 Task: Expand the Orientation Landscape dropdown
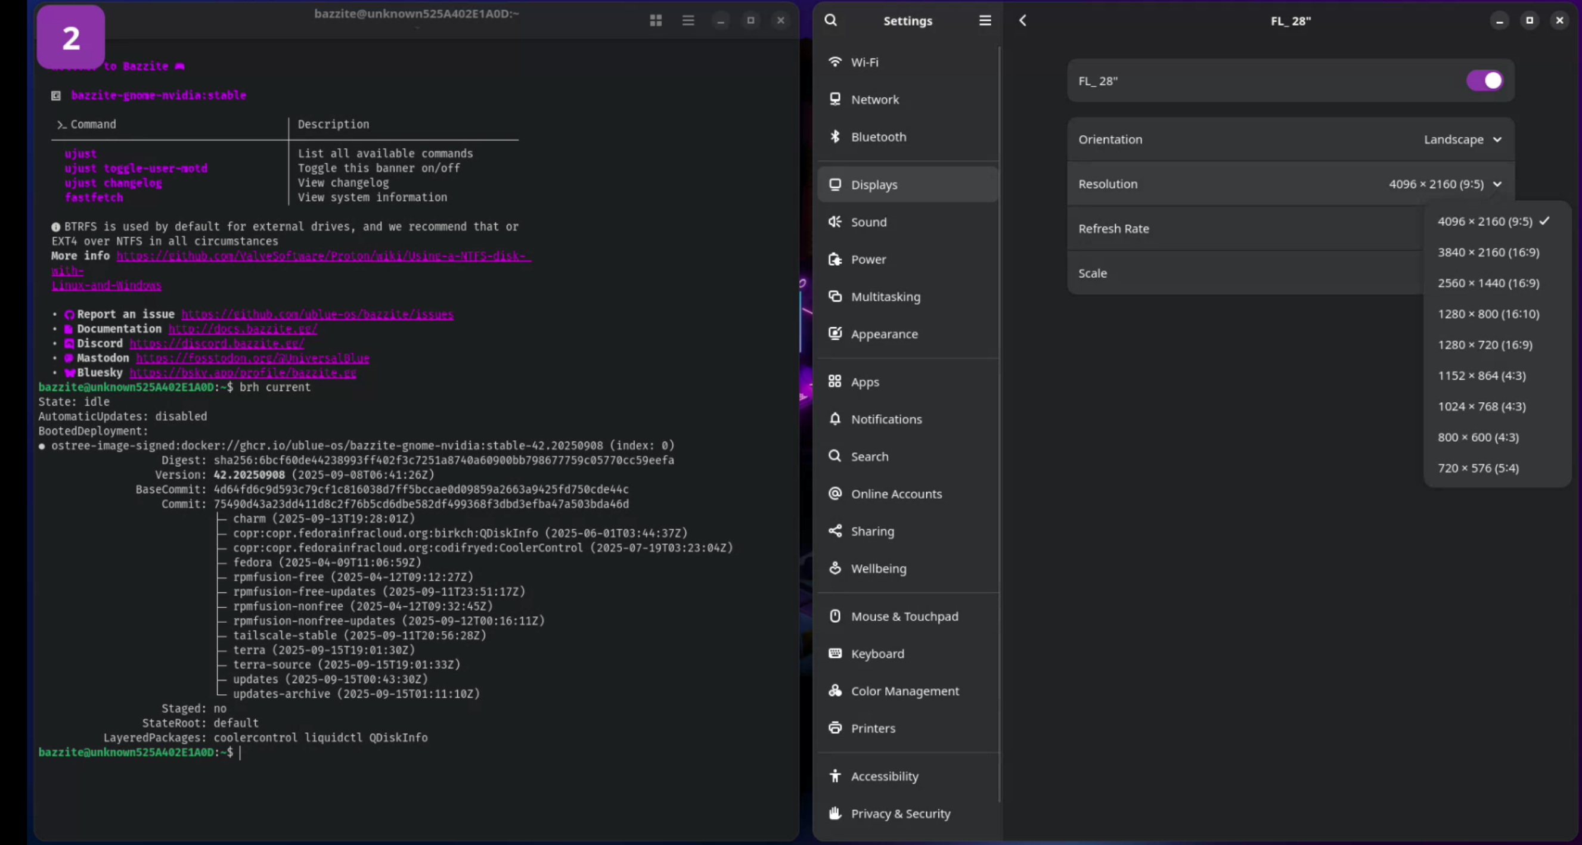[1462, 140]
